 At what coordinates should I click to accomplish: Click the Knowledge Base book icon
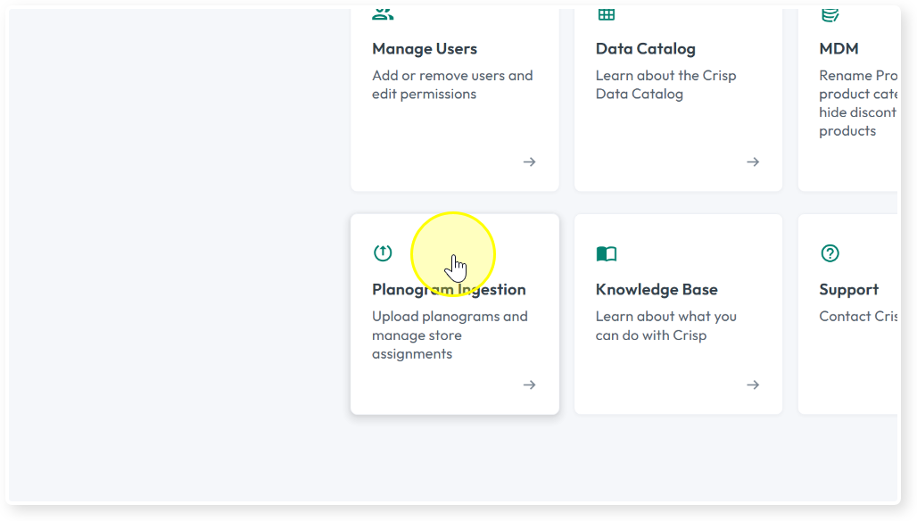tap(607, 253)
